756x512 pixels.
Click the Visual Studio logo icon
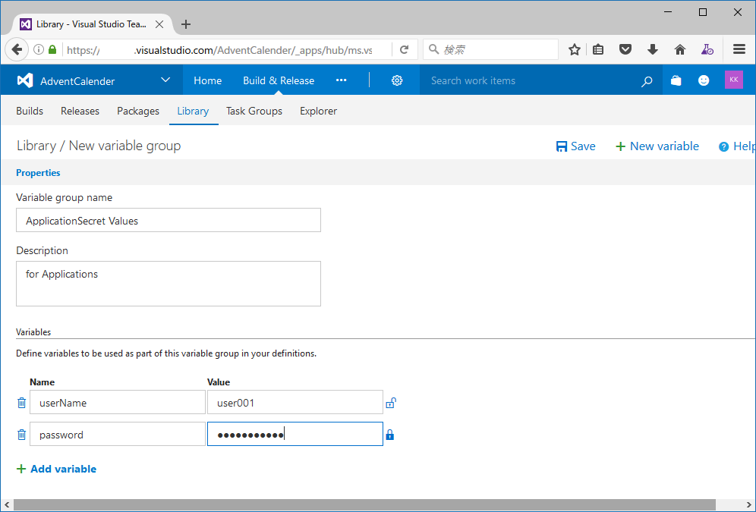25,80
